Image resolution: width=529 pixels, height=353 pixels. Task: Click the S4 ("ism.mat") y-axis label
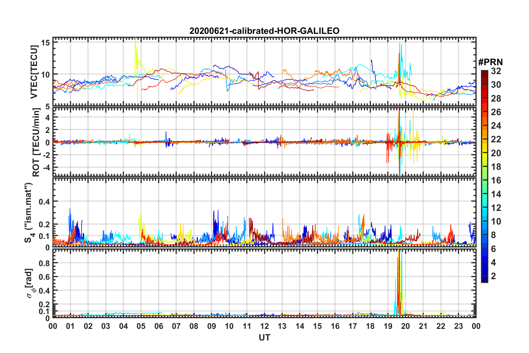click(x=29, y=213)
